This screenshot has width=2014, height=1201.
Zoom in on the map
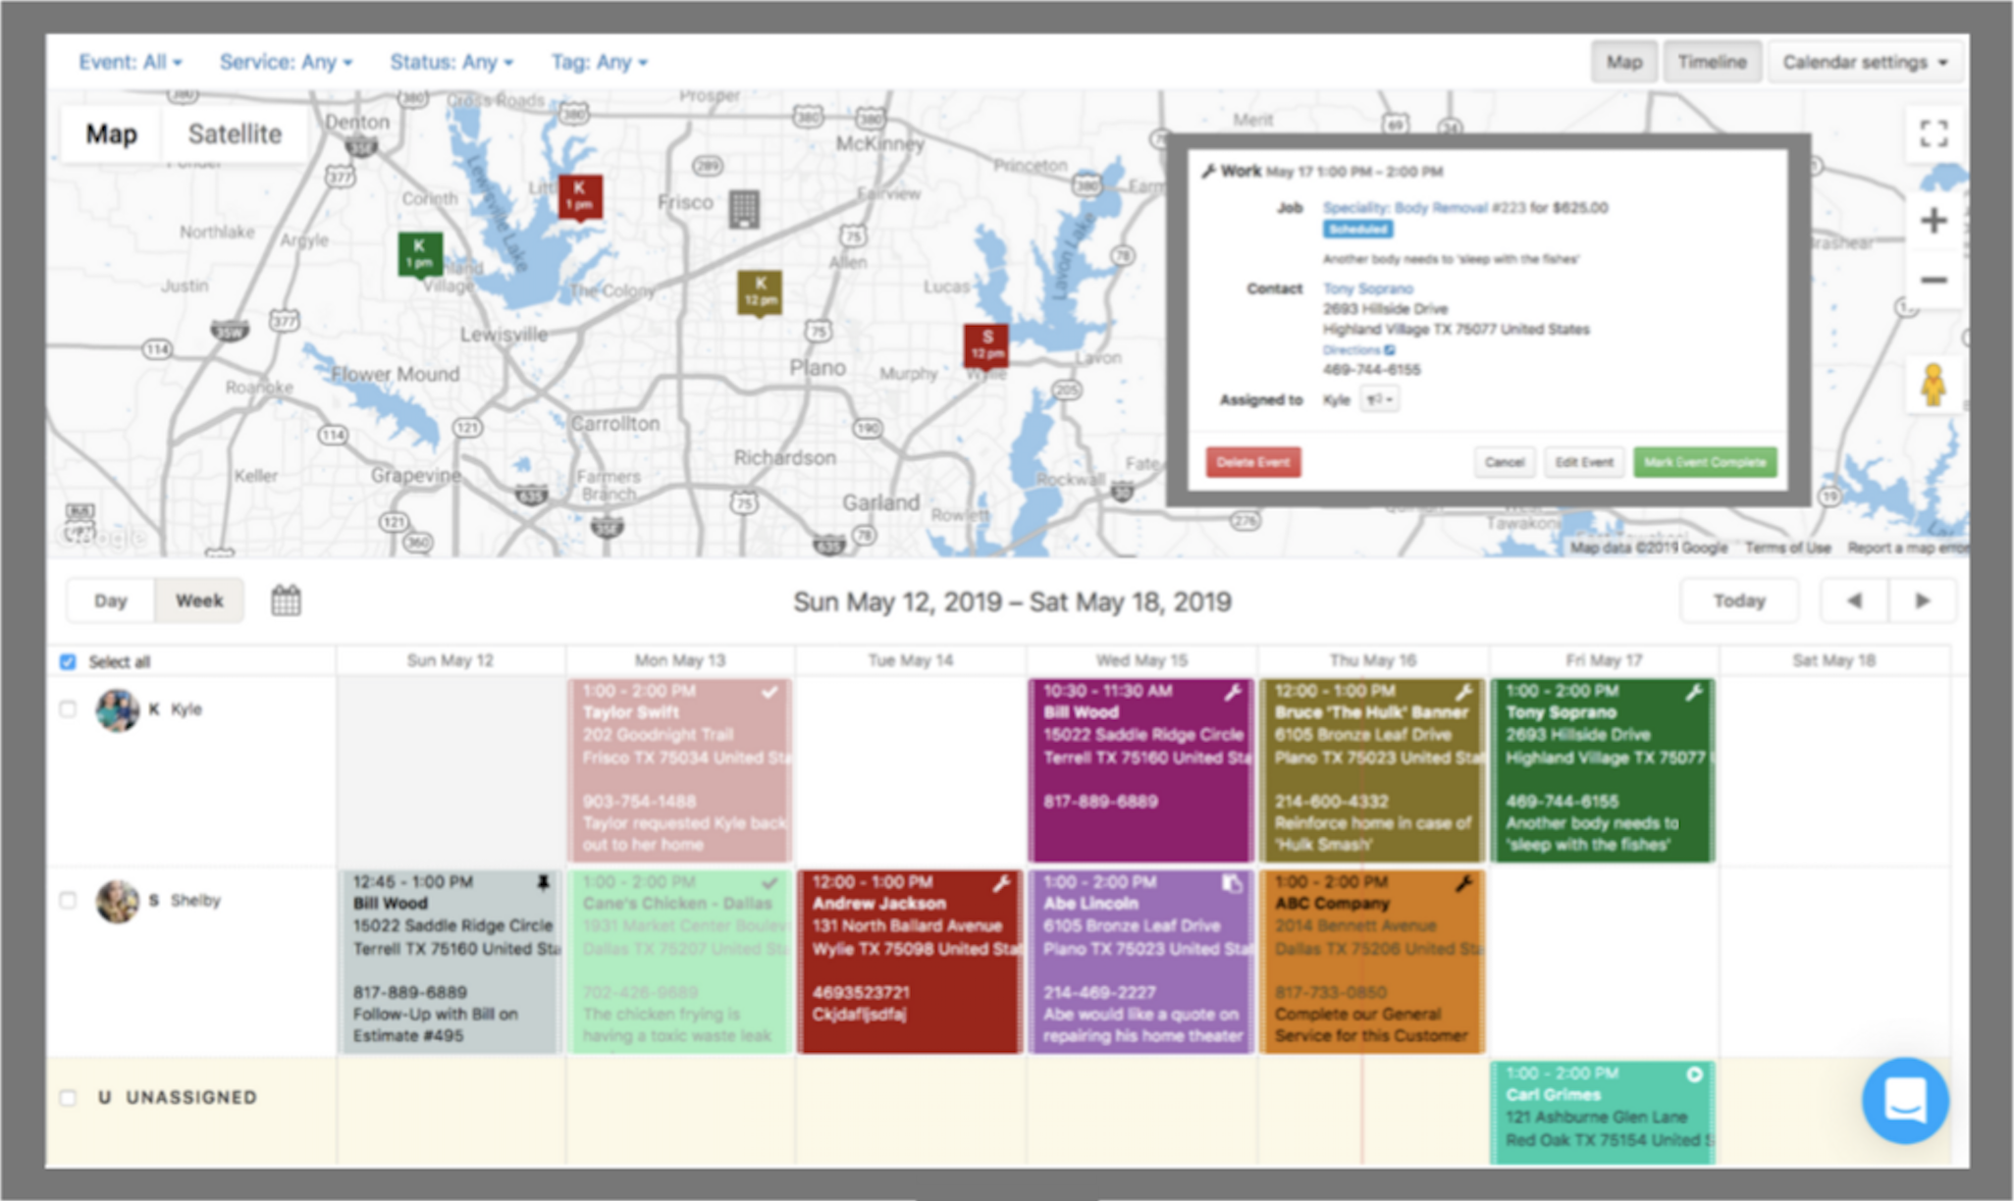pos(1933,220)
